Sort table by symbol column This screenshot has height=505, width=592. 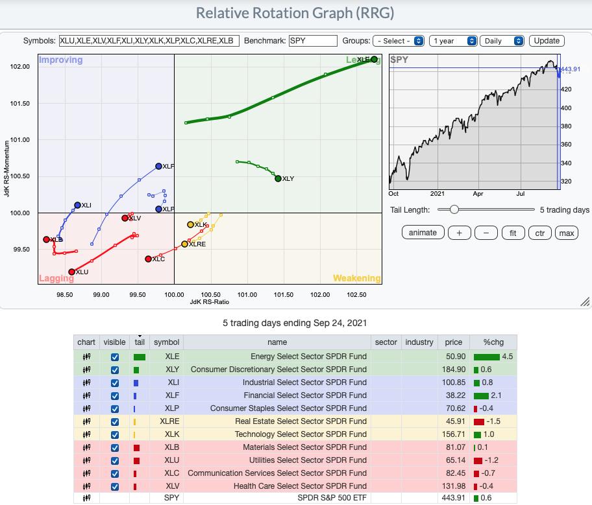[166, 342]
